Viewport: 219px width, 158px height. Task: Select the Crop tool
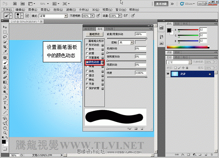(x=5, y=47)
